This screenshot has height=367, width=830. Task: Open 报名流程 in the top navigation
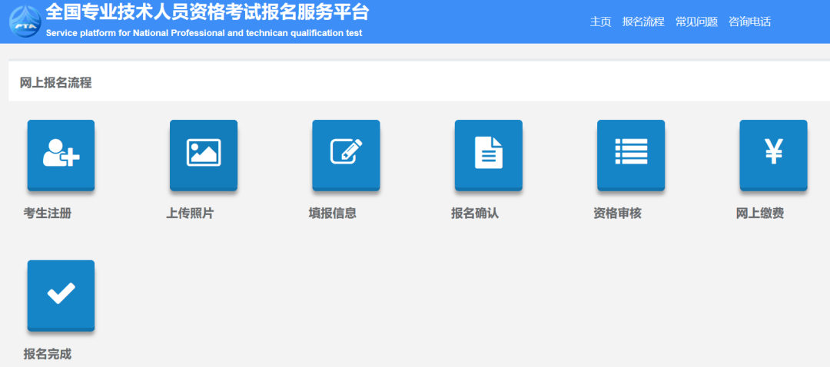click(x=643, y=21)
